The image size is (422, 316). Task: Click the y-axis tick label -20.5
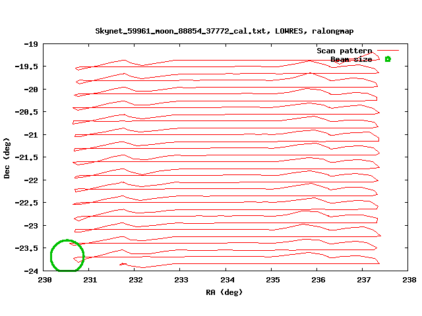point(26,112)
